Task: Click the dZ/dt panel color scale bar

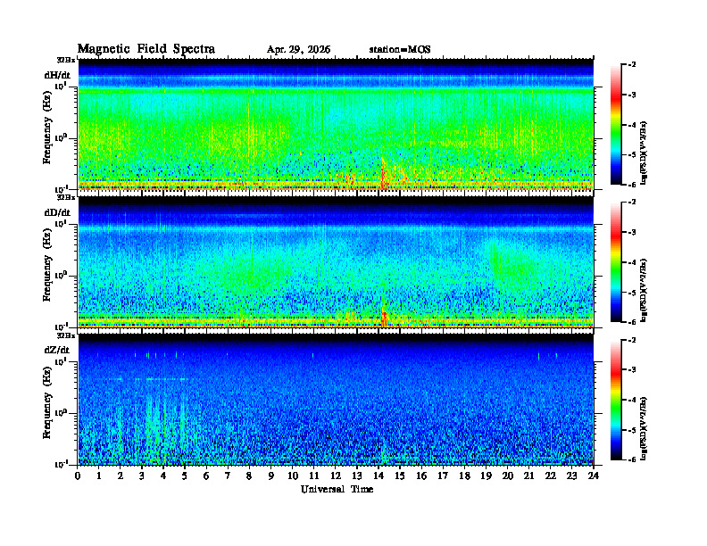Action: click(616, 400)
